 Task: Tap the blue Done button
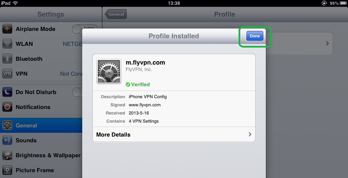point(255,36)
